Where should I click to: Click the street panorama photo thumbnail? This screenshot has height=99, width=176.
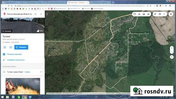pyautogui.click(x=23, y=26)
